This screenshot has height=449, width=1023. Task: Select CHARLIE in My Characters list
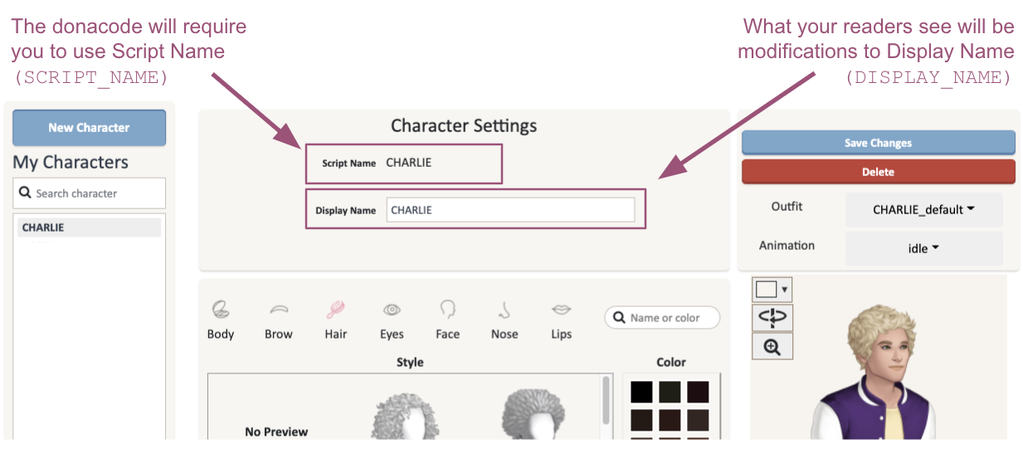coord(89,227)
